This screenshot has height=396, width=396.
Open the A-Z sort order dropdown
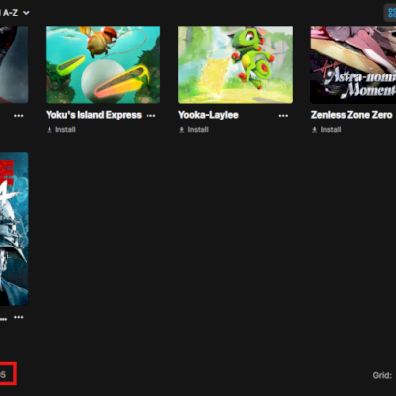[15, 13]
